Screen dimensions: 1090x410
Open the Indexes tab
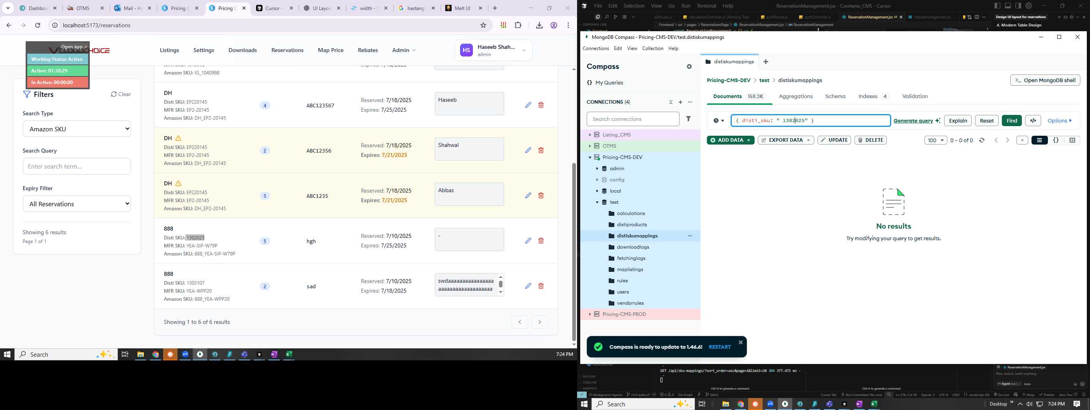tap(873, 96)
